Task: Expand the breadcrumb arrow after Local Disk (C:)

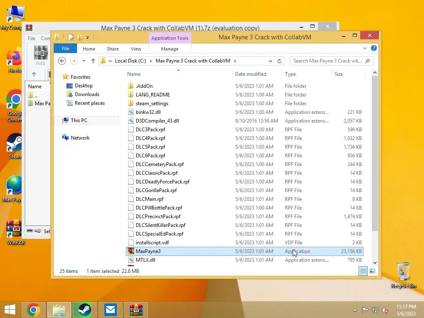Action: pos(151,61)
